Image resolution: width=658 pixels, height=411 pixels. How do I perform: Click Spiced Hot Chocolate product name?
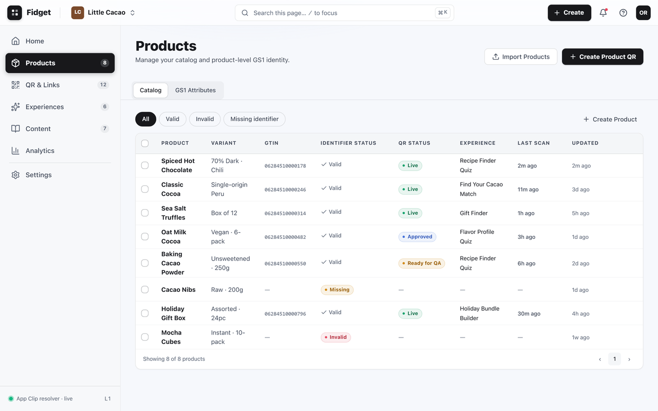click(178, 165)
